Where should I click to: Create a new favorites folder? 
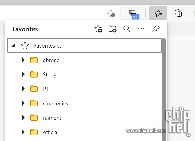pos(112,29)
